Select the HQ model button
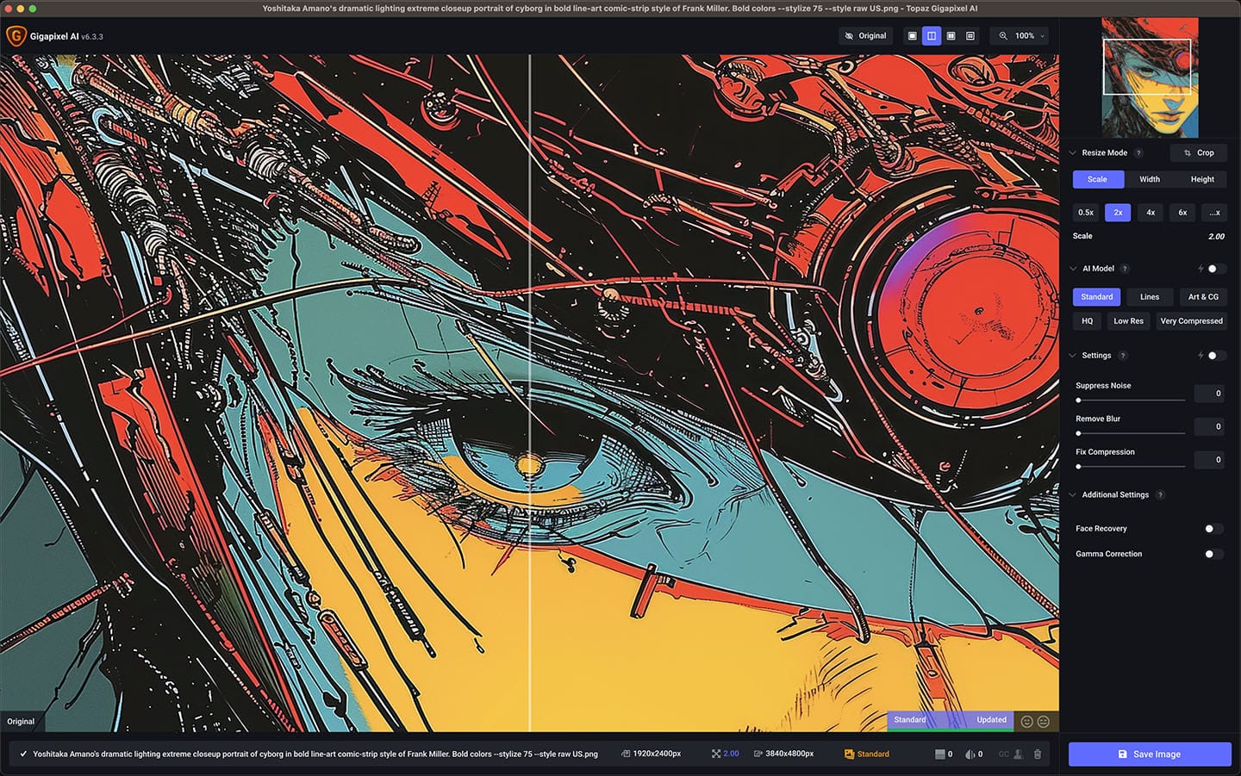Viewport: 1241px width, 776px height. 1087,321
